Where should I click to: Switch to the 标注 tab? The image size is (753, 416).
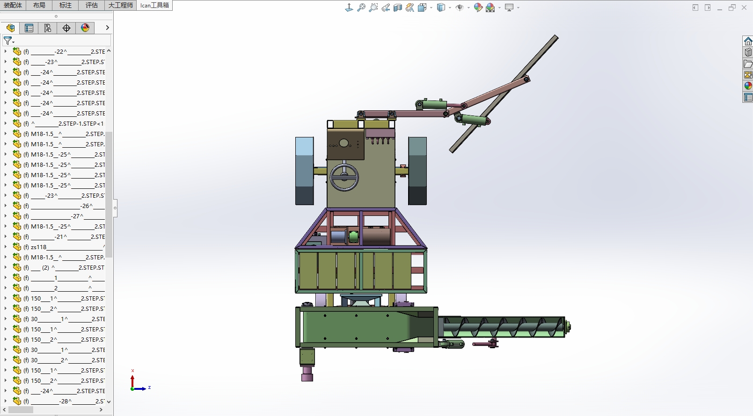[x=66, y=5]
